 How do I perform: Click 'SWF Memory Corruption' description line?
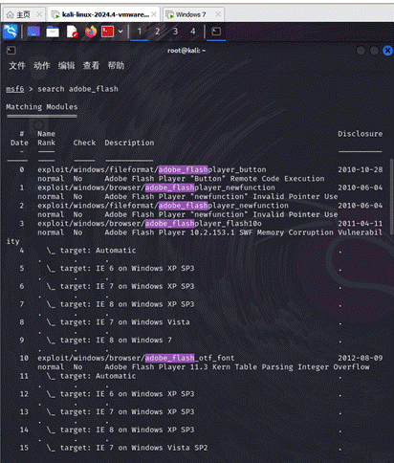pos(244,232)
